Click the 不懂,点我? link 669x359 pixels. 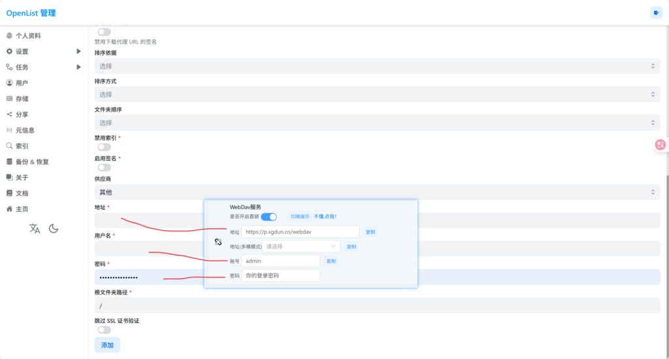(x=325, y=216)
